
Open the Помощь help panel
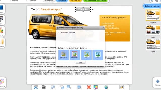[158, 83]
